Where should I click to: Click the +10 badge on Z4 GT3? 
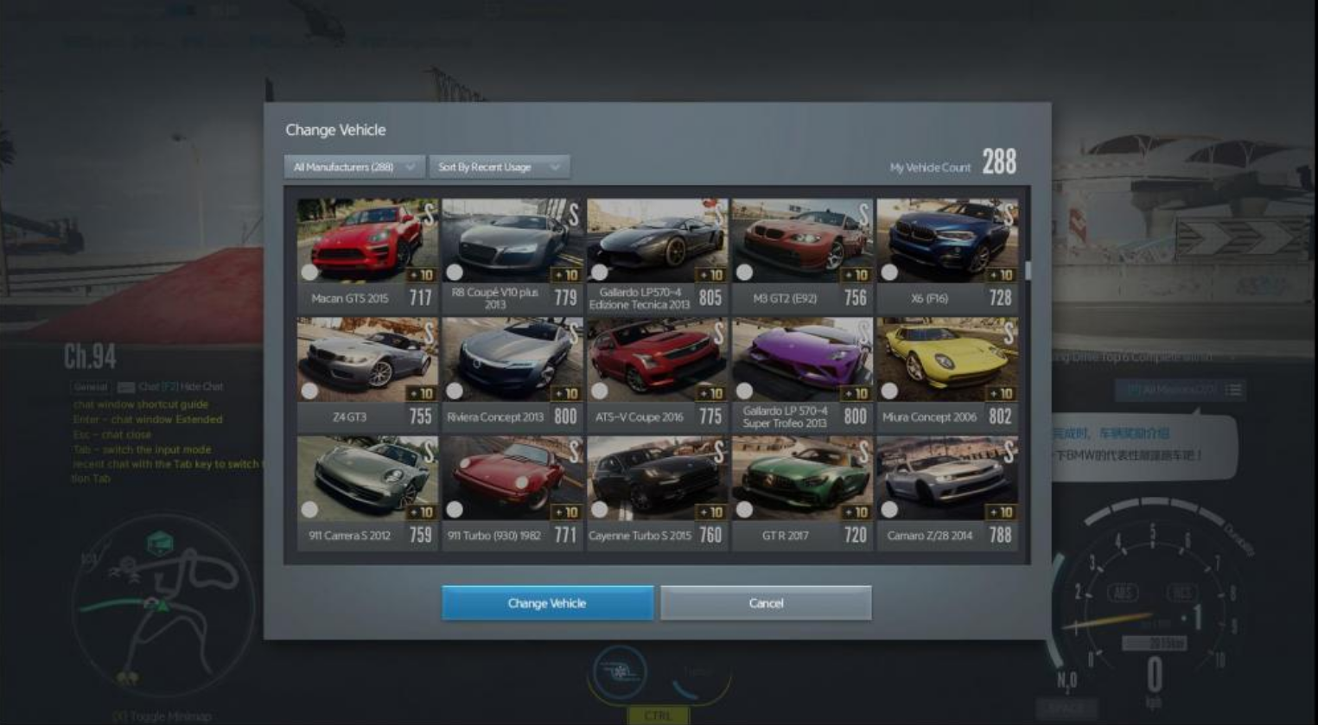(421, 393)
